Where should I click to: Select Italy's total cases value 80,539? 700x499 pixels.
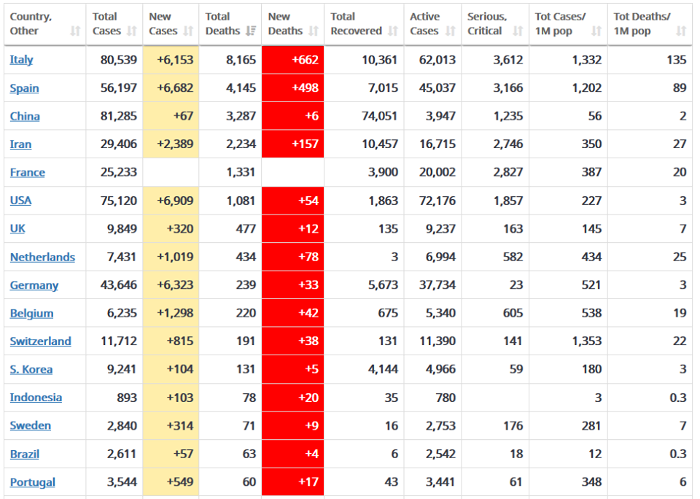pyautogui.click(x=119, y=60)
